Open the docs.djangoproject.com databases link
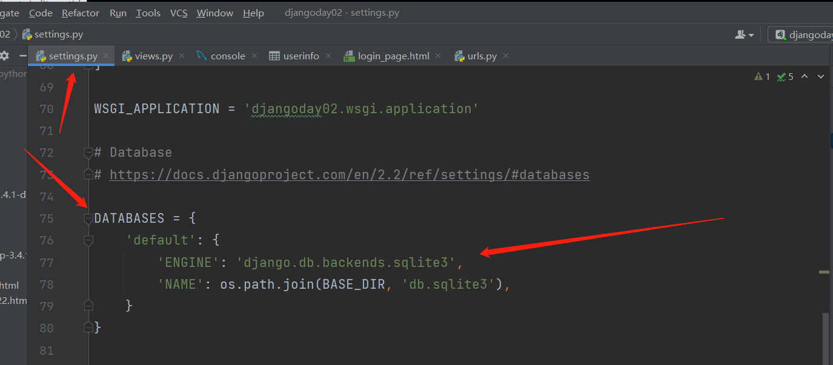The height and width of the screenshot is (365, 833). pyautogui.click(x=350, y=174)
